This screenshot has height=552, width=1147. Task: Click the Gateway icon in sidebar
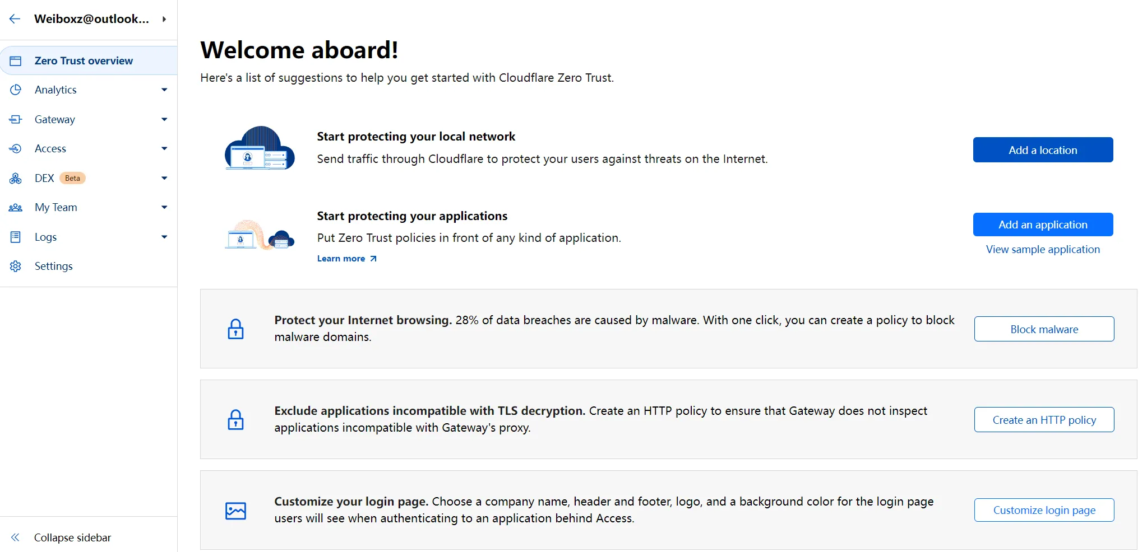point(16,119)
